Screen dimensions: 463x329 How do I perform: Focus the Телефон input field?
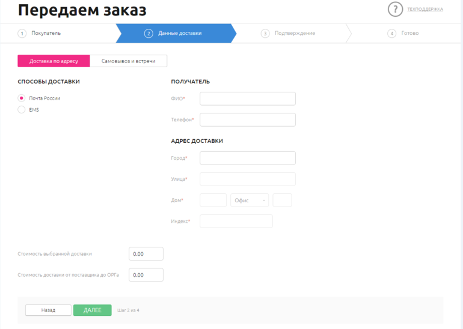[247, 119]
